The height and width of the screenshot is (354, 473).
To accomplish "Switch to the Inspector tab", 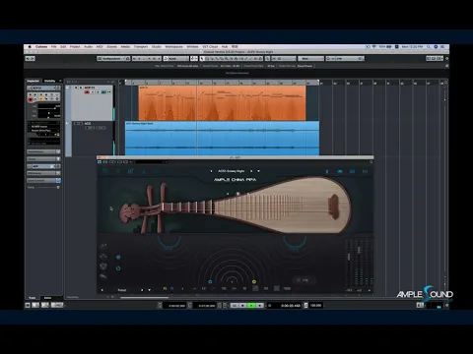I will coord(34,81).
